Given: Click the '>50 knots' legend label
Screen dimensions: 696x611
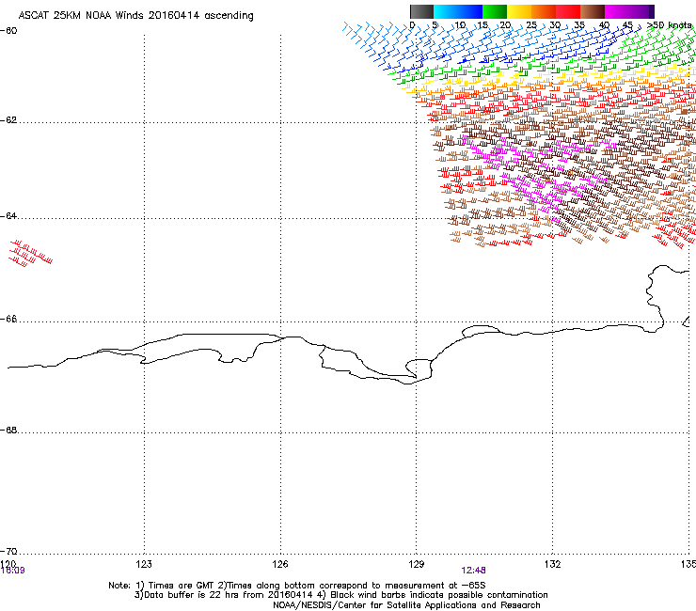Looking at the screenshot, I should [x=670, y=24].
